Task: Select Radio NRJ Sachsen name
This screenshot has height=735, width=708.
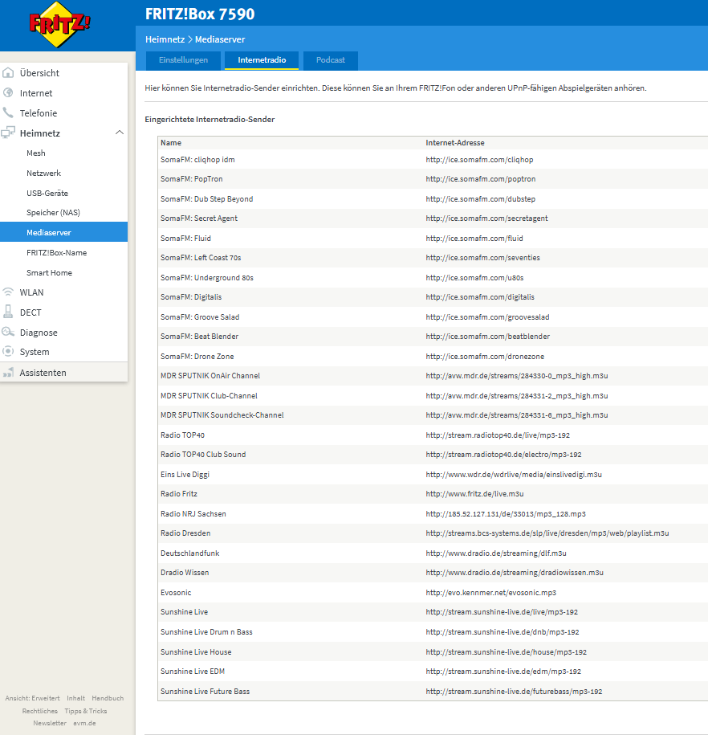Action: 193,514
